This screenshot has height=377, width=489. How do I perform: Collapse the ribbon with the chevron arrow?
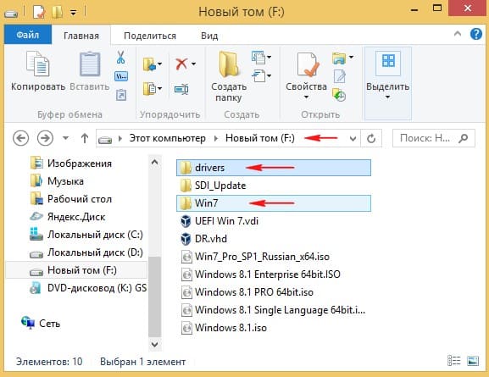tap(458, 34)
